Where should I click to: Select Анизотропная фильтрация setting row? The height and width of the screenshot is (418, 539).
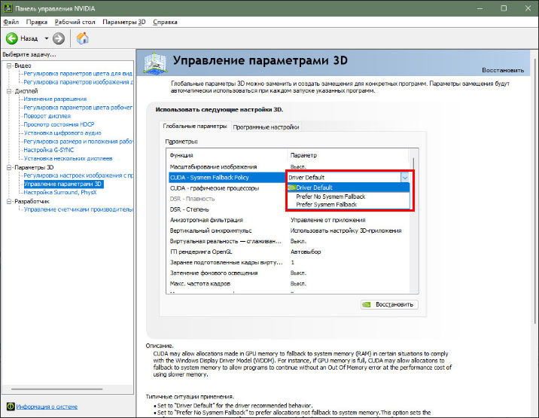click(x=289, y=220)
